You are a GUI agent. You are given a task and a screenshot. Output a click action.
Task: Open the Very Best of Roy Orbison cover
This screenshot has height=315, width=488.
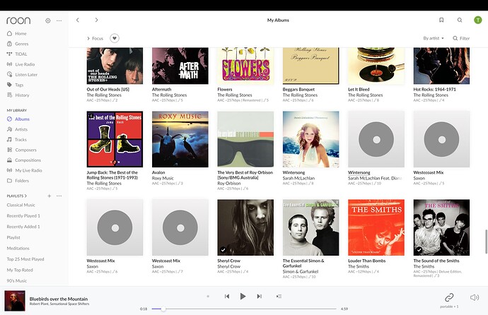coord(245,139)
